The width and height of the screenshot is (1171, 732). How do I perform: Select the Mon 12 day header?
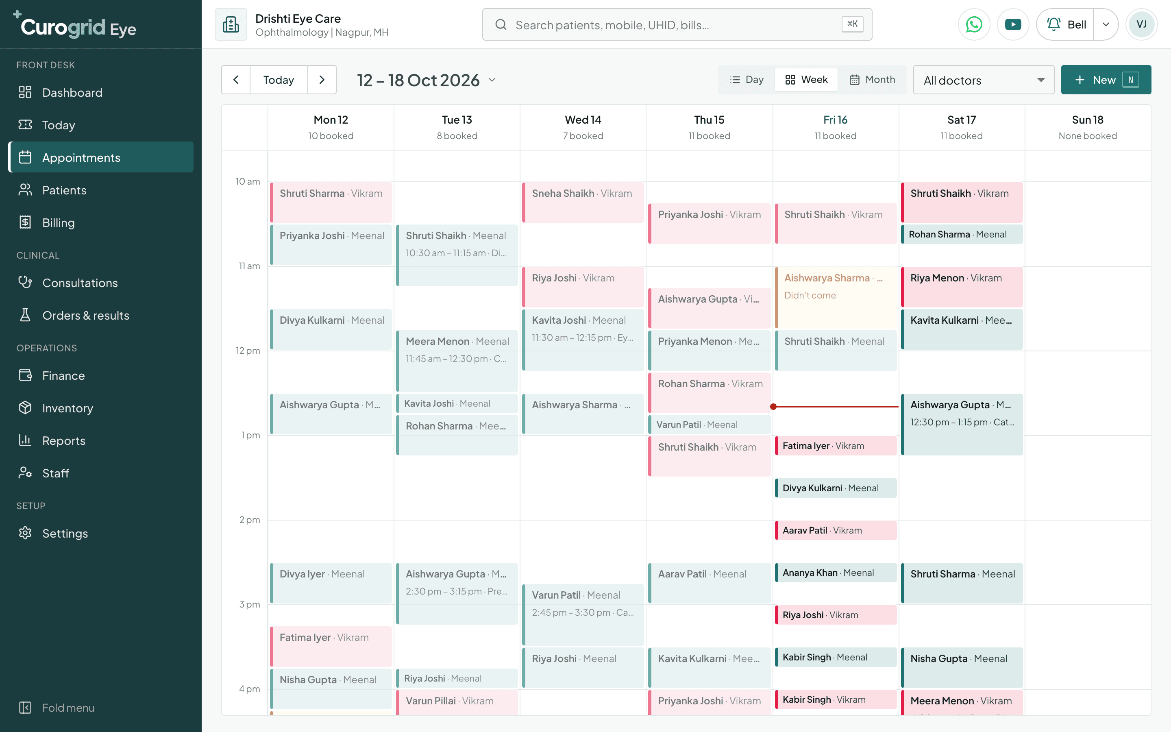click(x=331, y=127)
